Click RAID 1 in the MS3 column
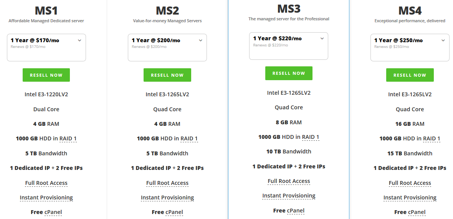Image resolution: width=453 pixels, height=219 pixels. click(x=311, y=137)
